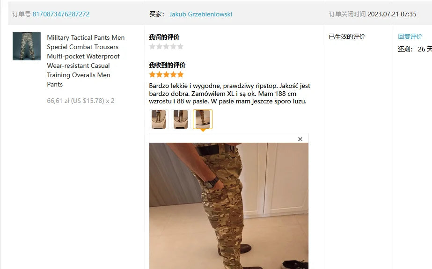432x269 pixels.
Task: Show the first review photo thumbnail
Action: click(159, 119)
